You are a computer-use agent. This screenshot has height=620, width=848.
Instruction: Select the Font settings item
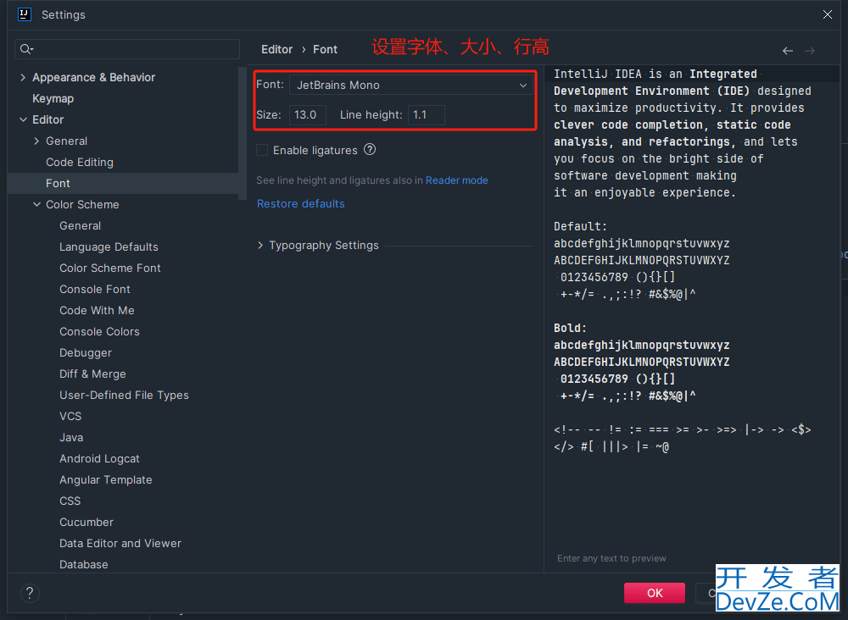click(x=123, y=183)
